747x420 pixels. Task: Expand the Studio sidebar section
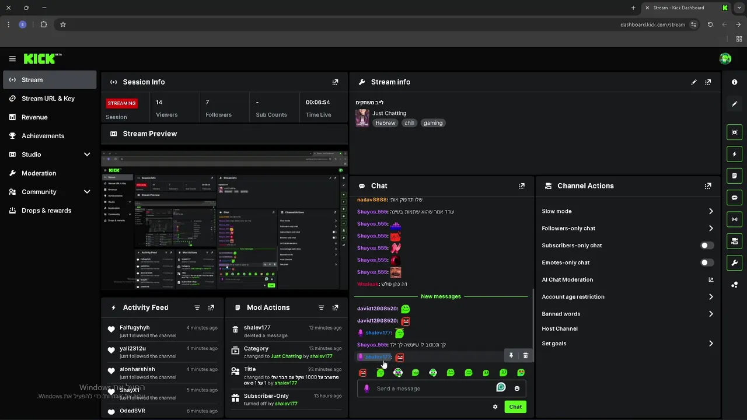[87, 155]
